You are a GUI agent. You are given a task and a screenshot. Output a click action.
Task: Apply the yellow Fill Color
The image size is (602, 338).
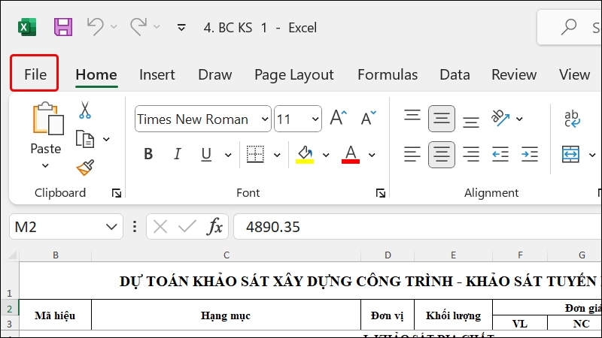pyautogui.click(x=305, y=155)
